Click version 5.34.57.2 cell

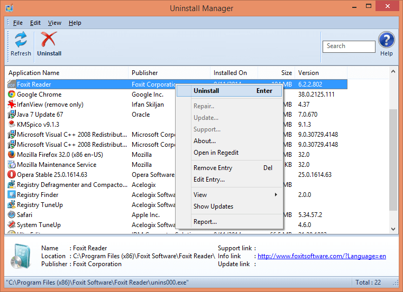(x=310, y=215)
